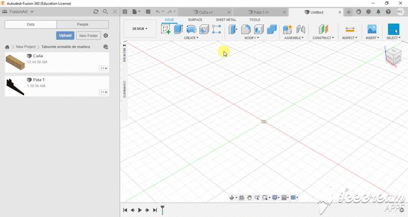The width and height of the screenshot is (408, 217).
Task: Expand the INSPECT menu
Action: pos(350,38)
